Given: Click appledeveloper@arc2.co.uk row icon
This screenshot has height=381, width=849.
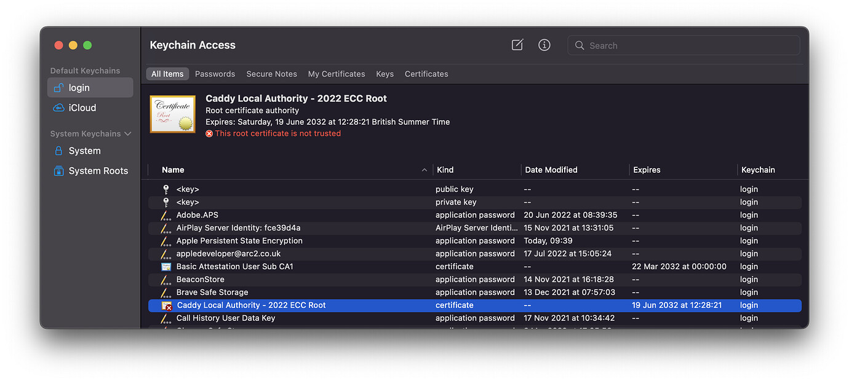Looking at the screenshot, I should pyautogui.click(x=165, y=254).
